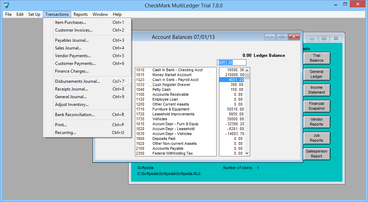Image resolution: width=368 pixels, height=202 pixels.
Task: Click the -32398.20 balance value
Action: pyautogui.click(x=235, y=124)
